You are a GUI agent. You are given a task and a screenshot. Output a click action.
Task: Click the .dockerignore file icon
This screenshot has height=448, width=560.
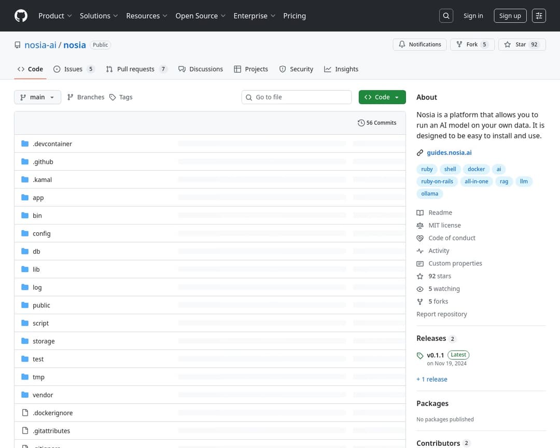[25, 413]
